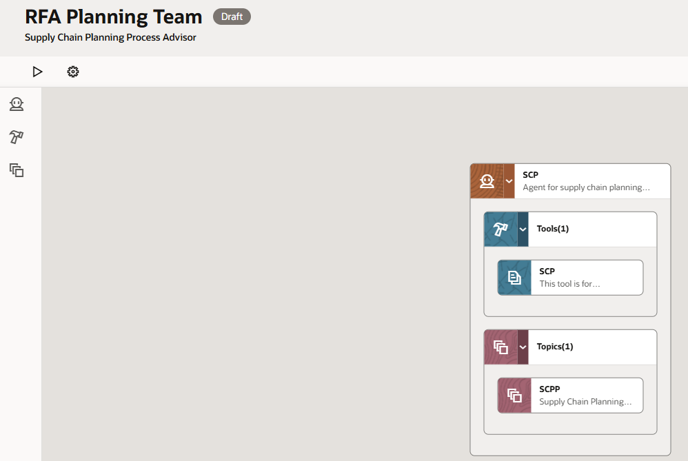Select the Tools(1) header label
688x461 pixels.
click(x=552, y=229)
